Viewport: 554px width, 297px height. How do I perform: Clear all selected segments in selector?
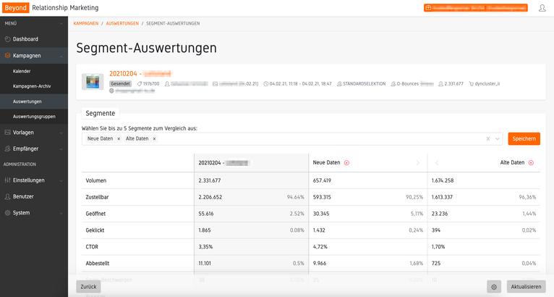coord(487,138)
